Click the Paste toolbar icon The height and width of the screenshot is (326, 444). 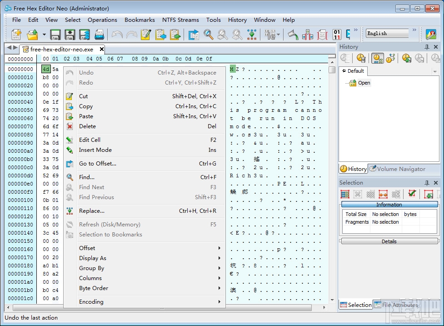[x=175, y=35]
